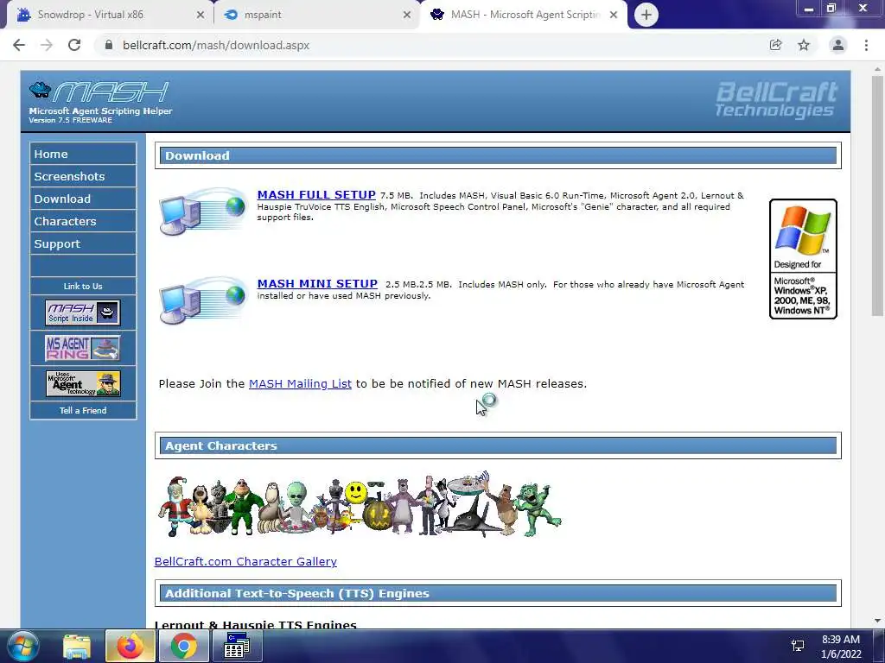Open the Windows Start menu orb

click(23, 646)
